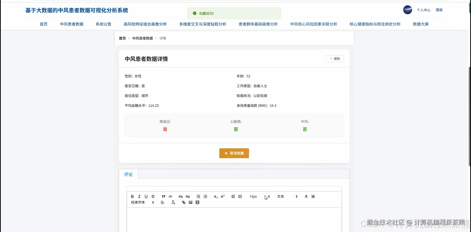The width and height of the screenshot is (471, 232).
Task: Toggle bold formatting in the comment editor
Action: 132,196
